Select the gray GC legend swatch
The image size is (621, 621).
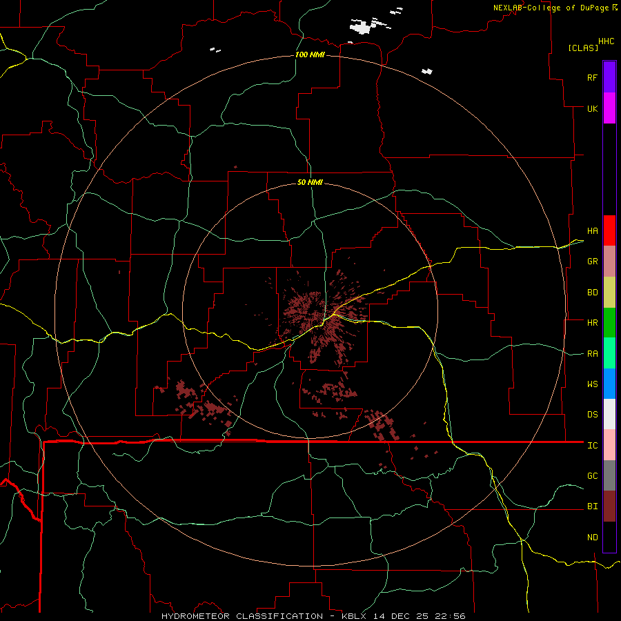[609, 475]
